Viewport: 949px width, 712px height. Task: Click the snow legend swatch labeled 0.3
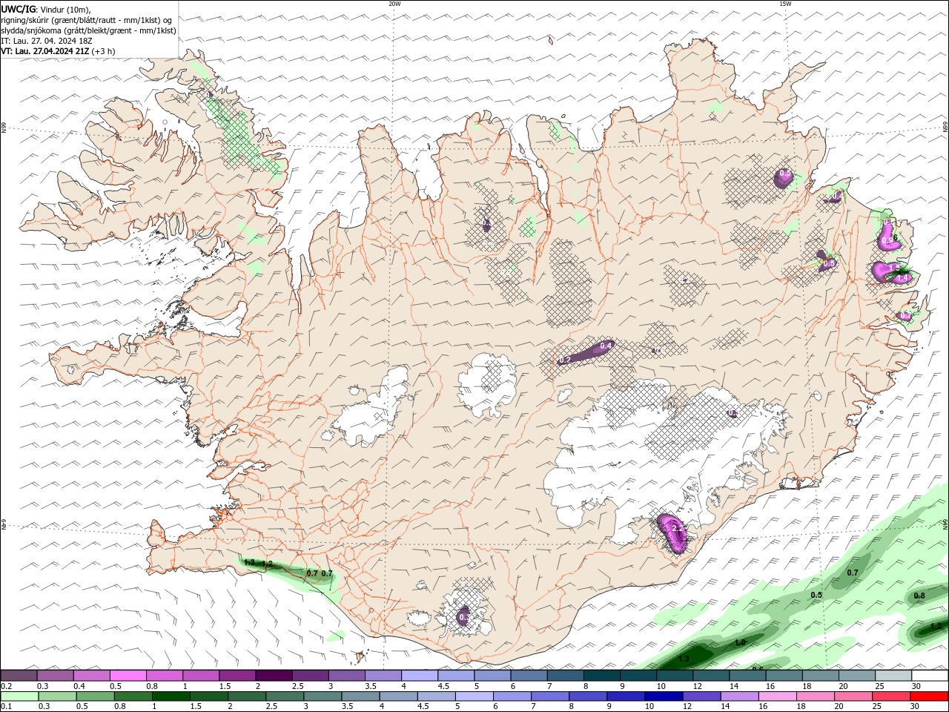point(55,676)
